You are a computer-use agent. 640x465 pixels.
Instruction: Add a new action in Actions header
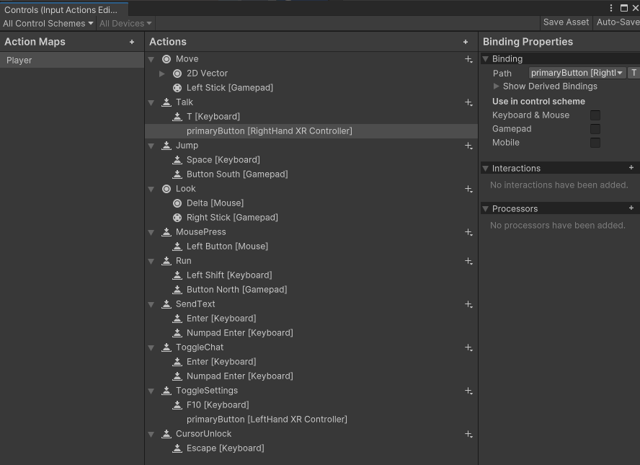pos(466,42)
